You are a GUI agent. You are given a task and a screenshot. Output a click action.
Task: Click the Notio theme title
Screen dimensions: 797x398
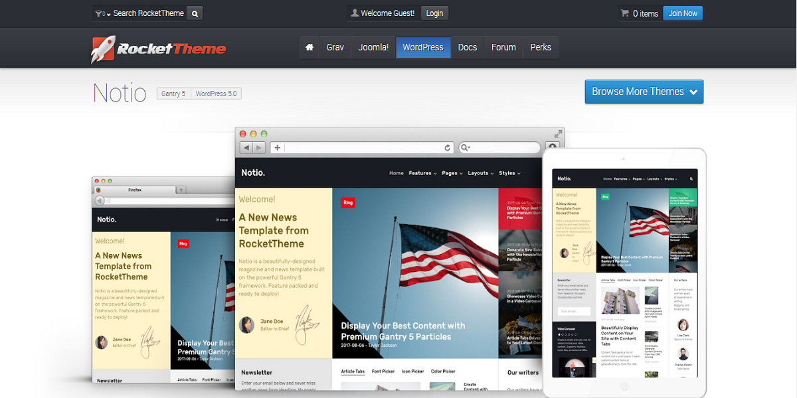[x=120, y=93]
